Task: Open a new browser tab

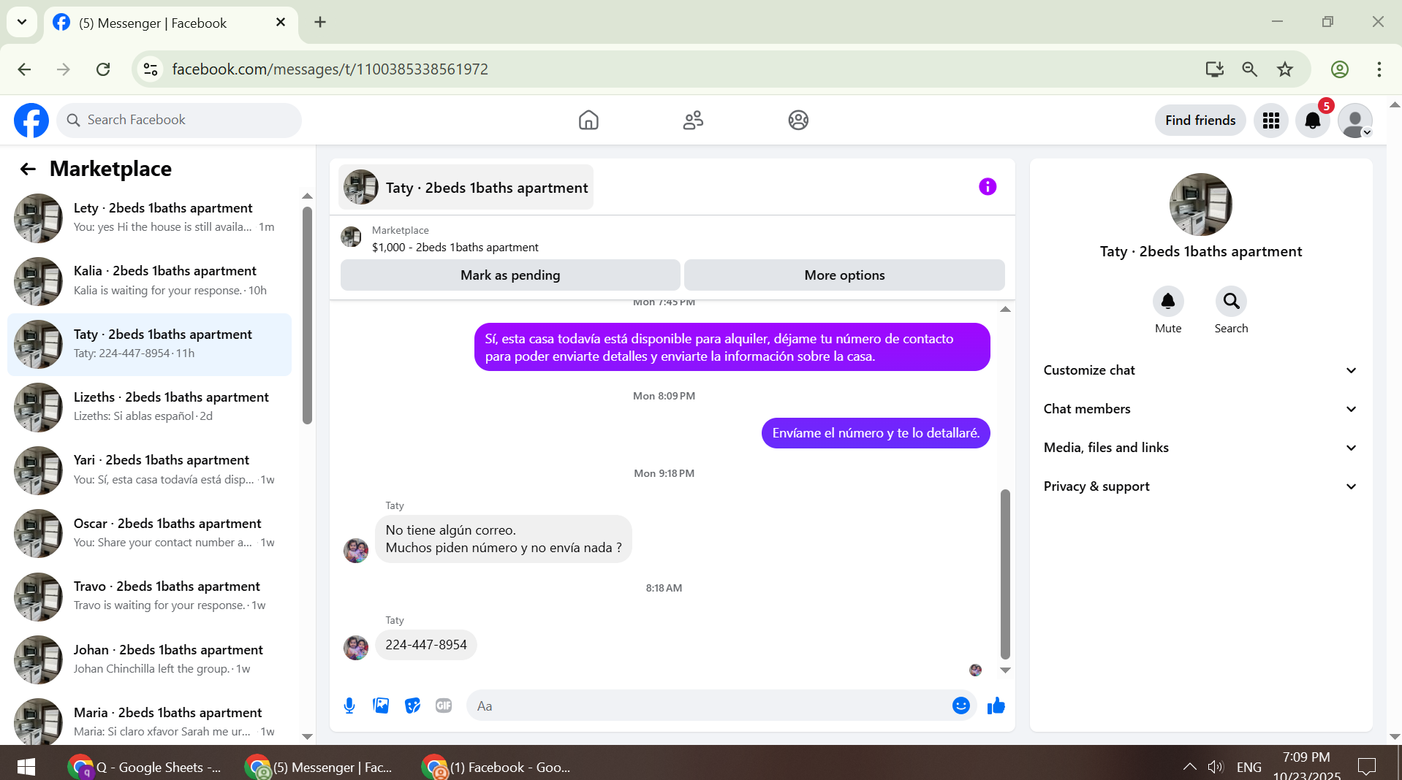Action: pyautogui.click(x=320, y=22)
